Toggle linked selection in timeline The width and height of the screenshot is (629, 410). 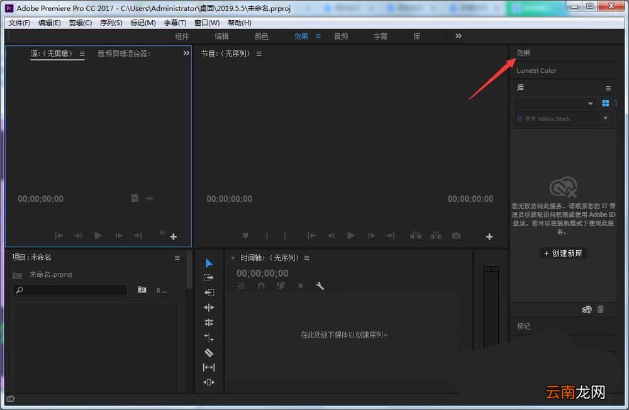281,286
